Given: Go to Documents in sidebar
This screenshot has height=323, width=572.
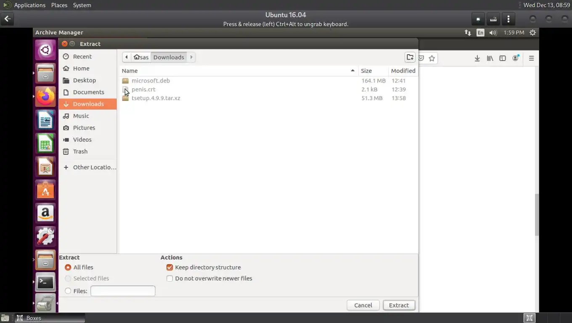Looking at the screenshot, I should [87, 92].
